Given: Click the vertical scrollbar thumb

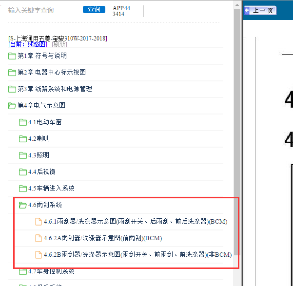Looking at the screenshot, I should coord(237,132).
